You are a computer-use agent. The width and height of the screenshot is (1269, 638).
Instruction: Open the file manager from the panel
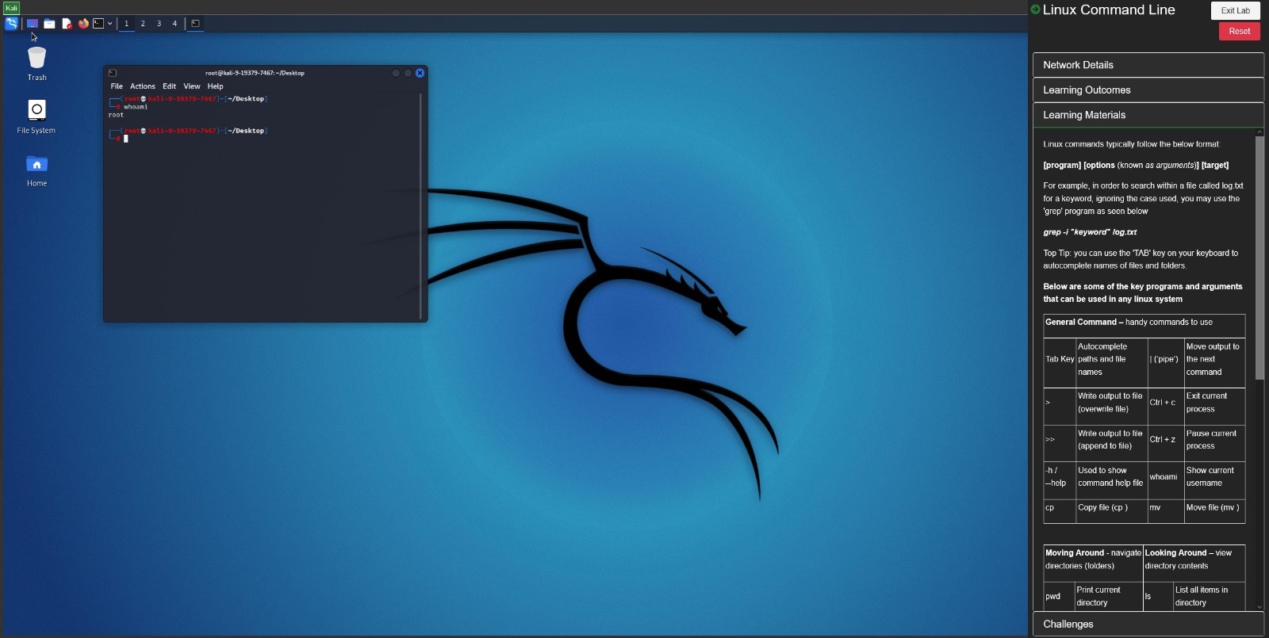[x=49, y=24]
